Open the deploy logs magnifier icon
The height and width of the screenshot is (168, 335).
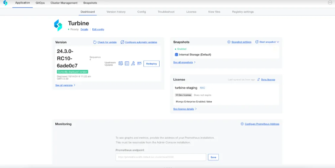tap(139, 63)
